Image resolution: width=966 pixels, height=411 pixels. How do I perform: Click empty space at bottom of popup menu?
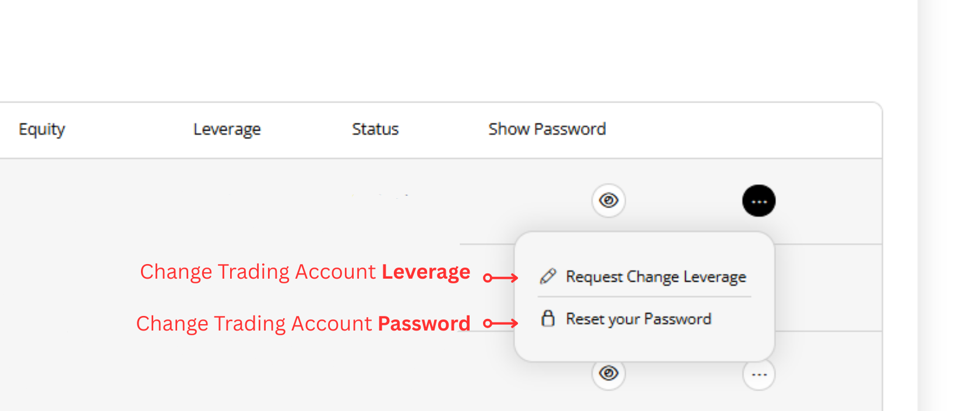pyautogui.click(x=644, y=347)
